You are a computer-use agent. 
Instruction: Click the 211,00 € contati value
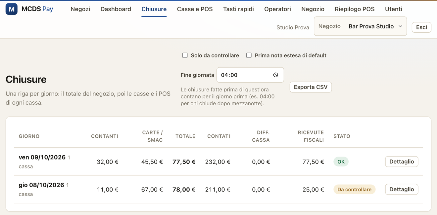[x=218, y=190]
